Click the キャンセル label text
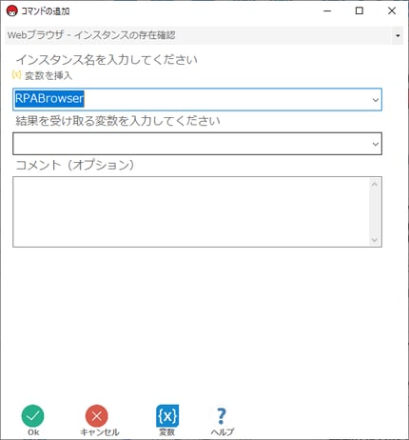The height and width of the screenshot is (440, 409). [x=100, y=432]
